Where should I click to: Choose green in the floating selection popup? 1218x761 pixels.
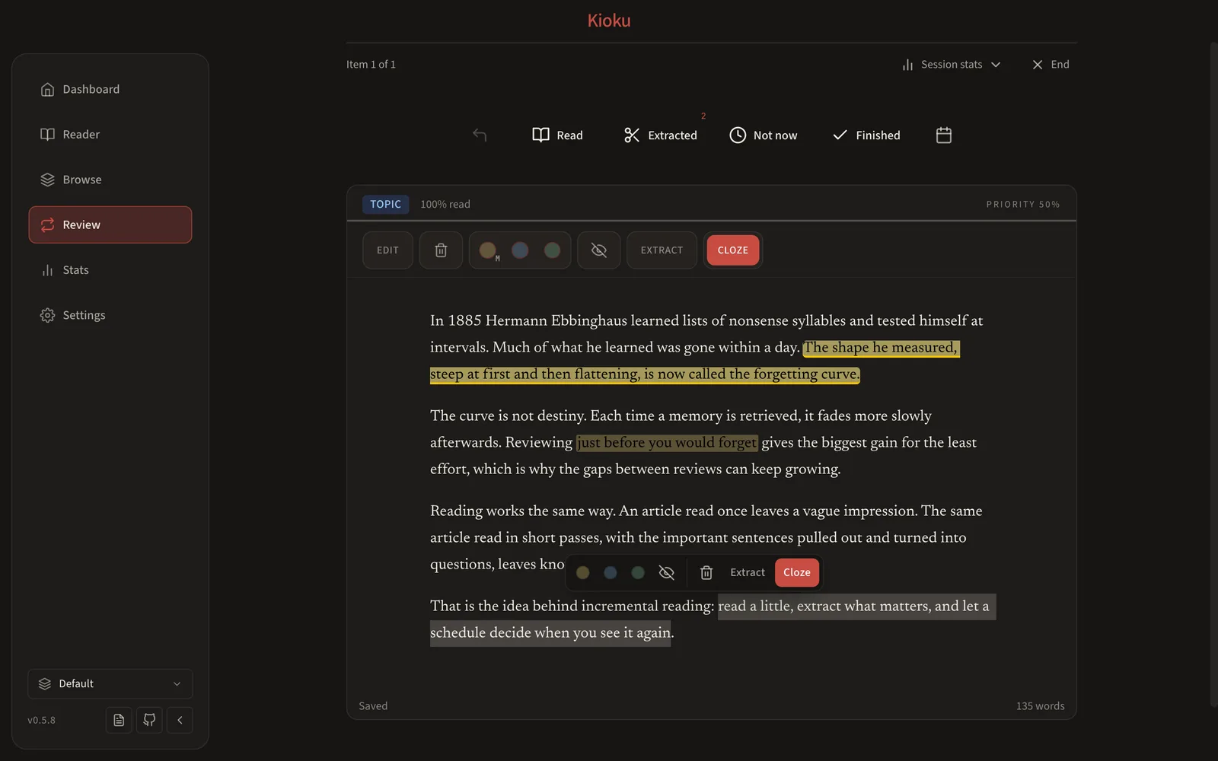pos(638,572)
